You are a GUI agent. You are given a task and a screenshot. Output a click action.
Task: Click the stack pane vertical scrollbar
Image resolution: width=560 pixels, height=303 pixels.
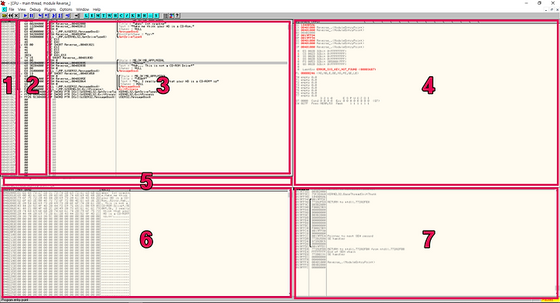point(557,242)
